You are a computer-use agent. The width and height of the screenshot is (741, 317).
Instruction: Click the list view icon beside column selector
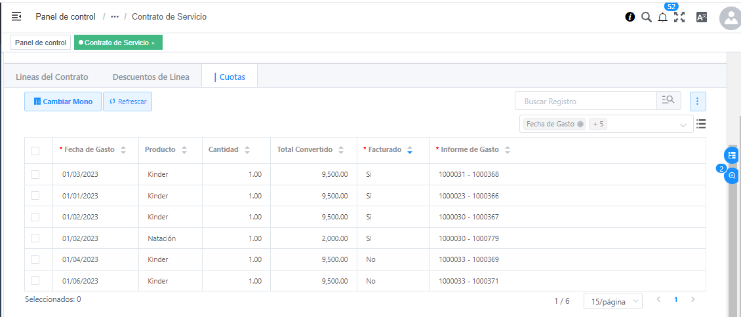[701, 124]
